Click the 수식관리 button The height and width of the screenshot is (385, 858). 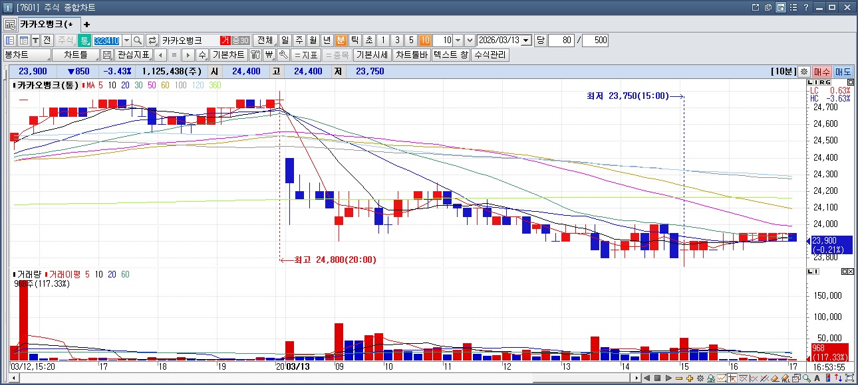[490, 55]
